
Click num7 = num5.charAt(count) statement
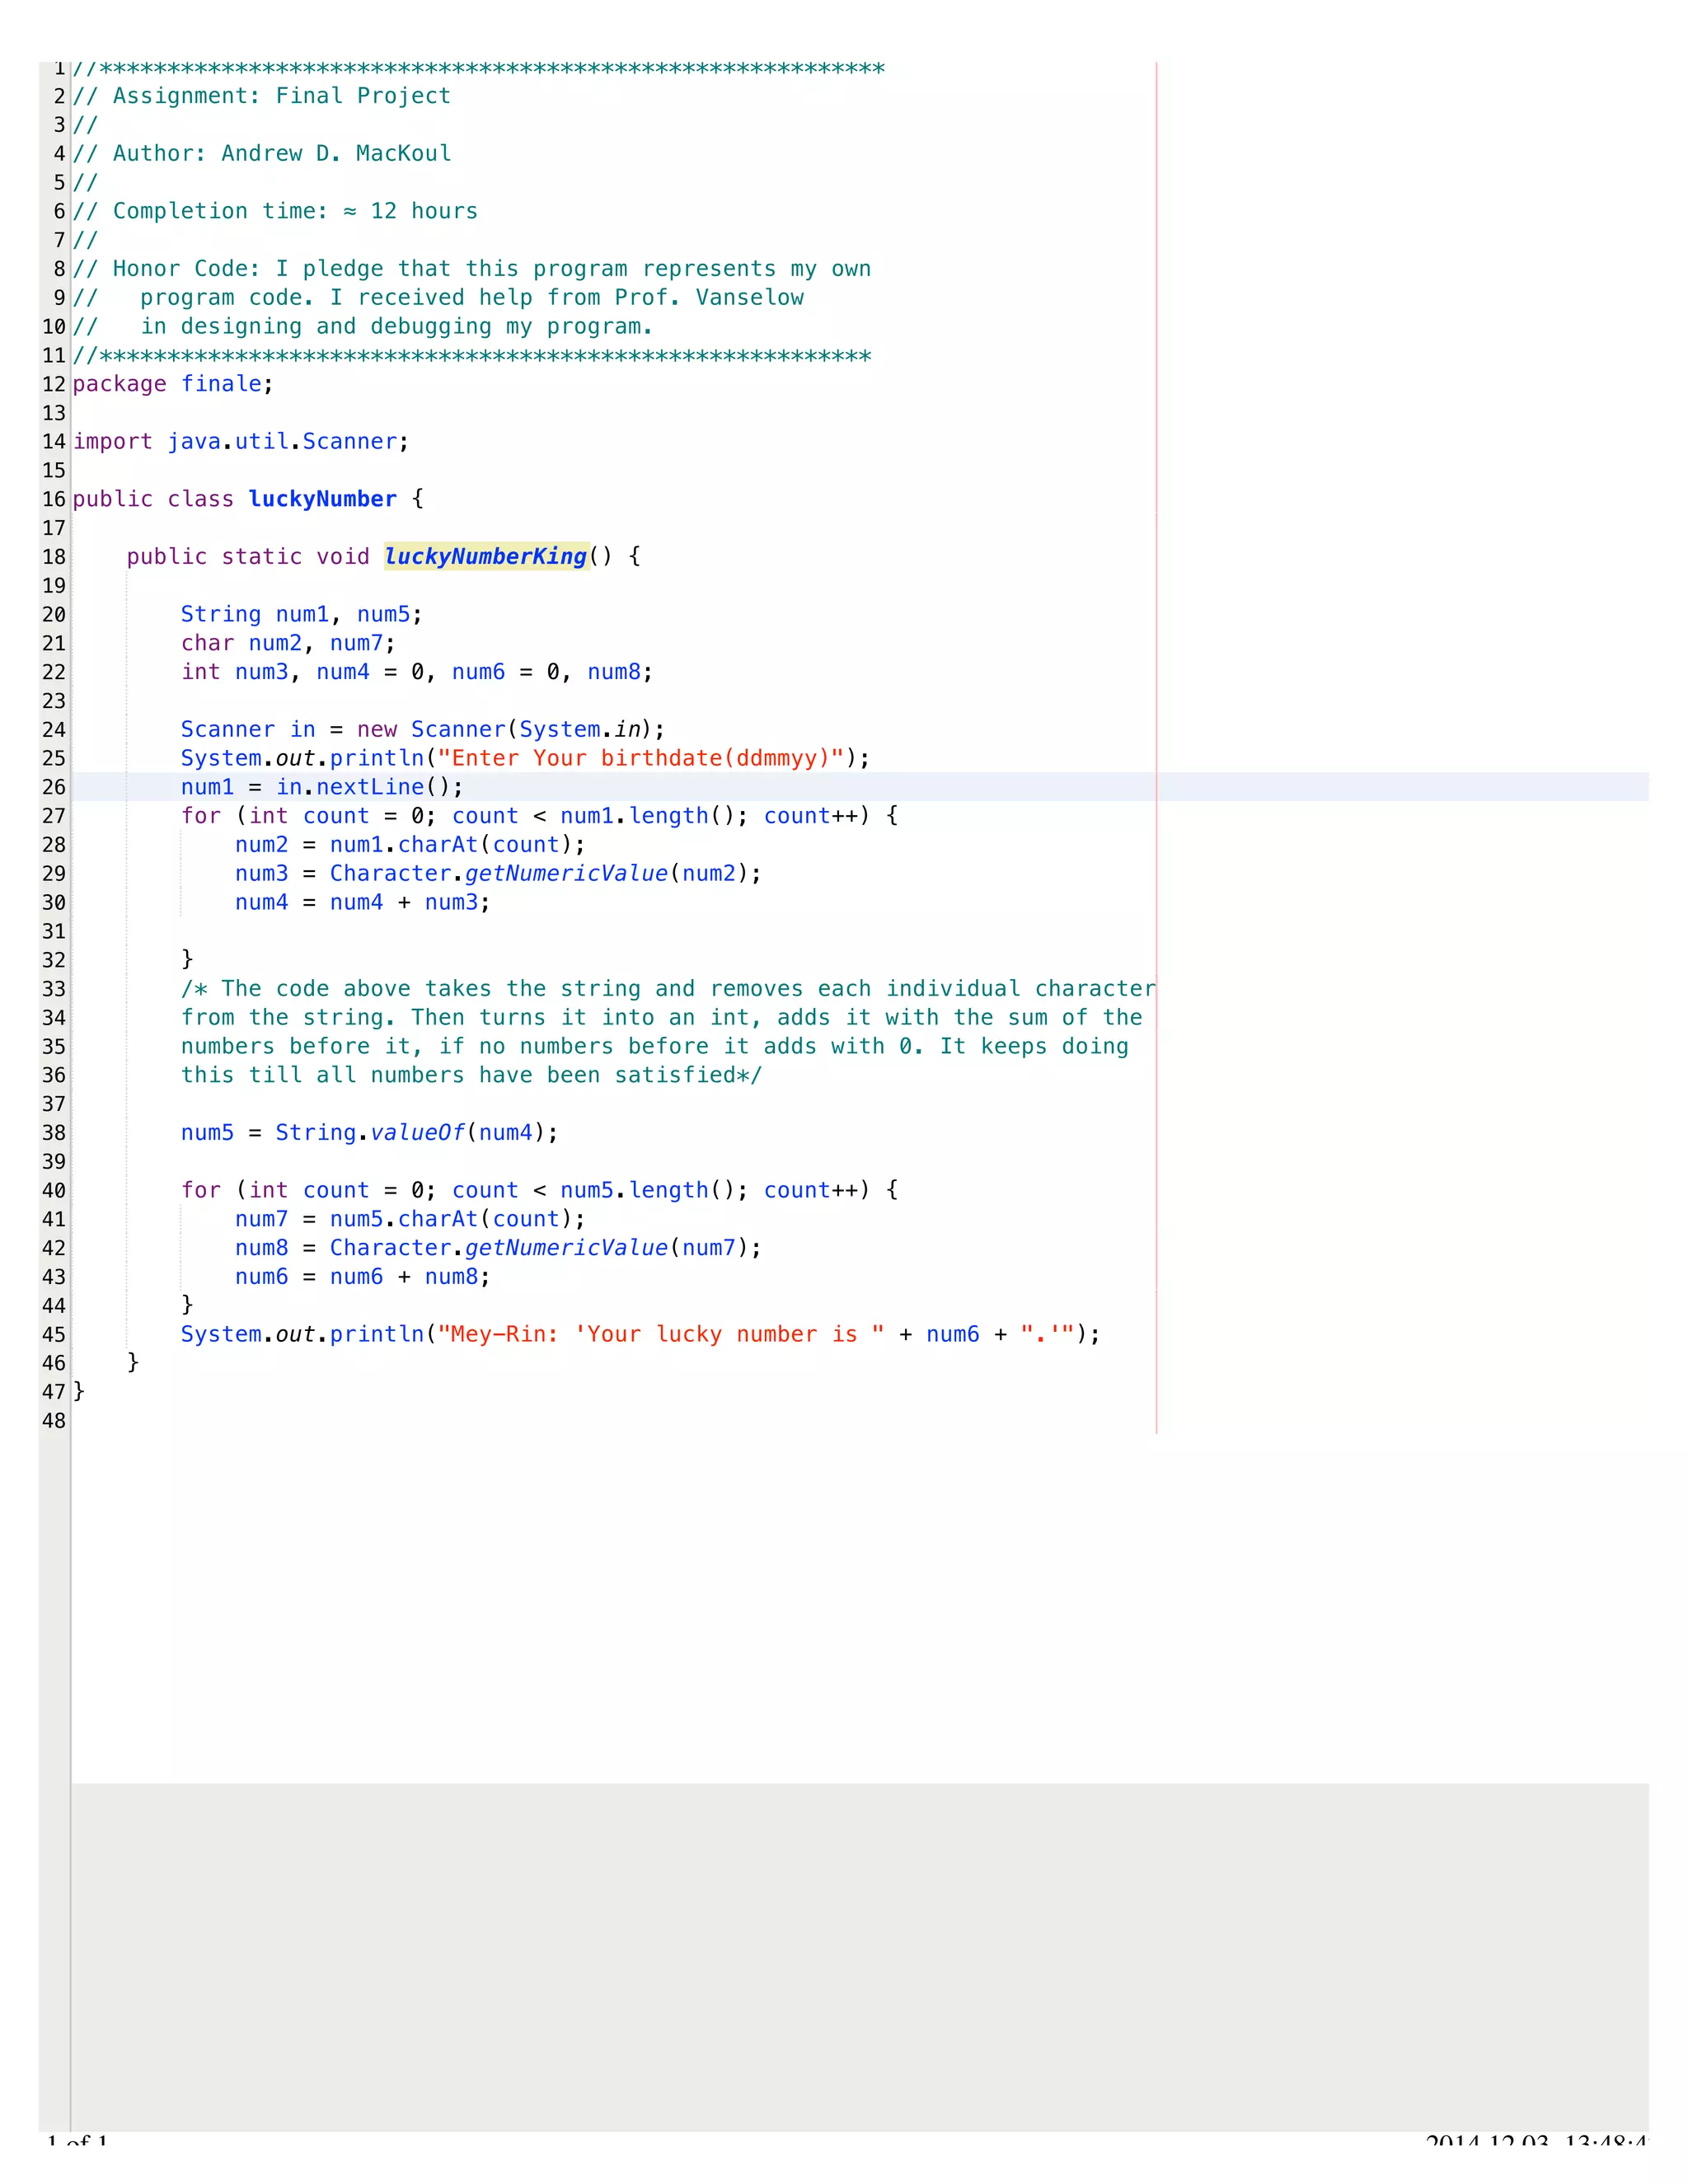[x=411, y=1219]
